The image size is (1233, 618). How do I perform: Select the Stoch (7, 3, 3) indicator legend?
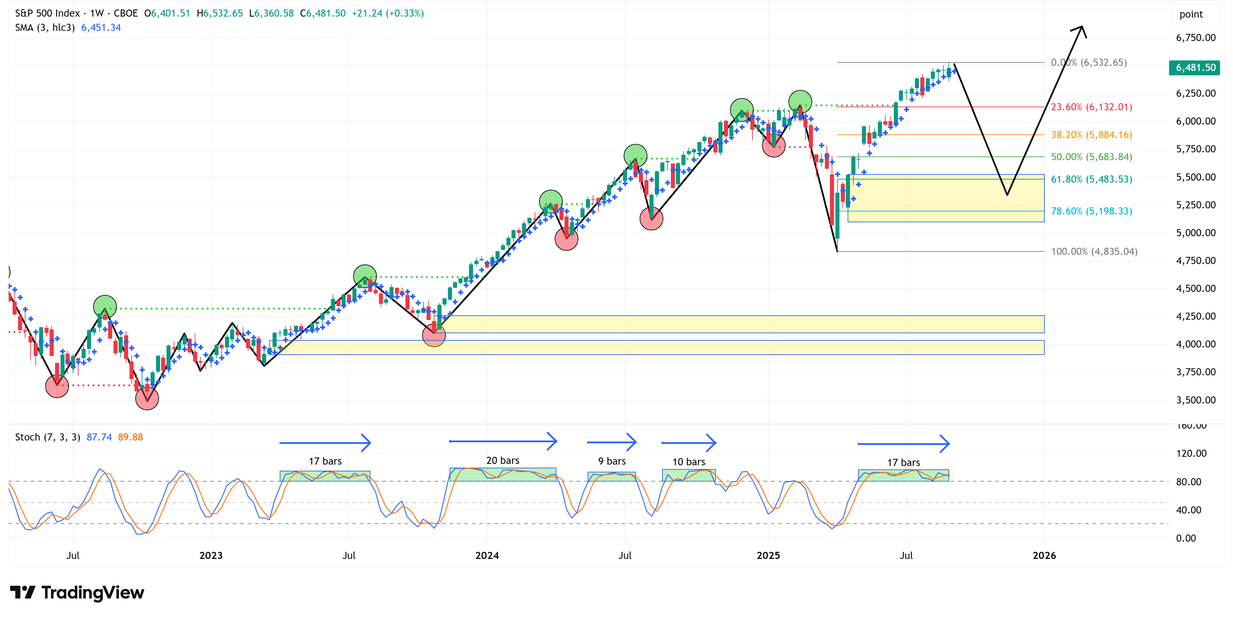click(x=47, y=437)
